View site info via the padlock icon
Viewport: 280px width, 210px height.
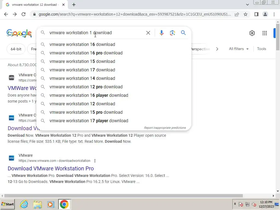pos(34,14)
